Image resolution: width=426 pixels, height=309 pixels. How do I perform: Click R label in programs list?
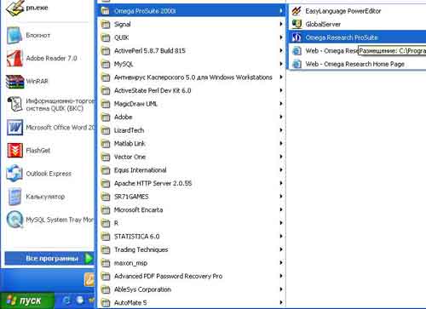click(x=116, y=223)
